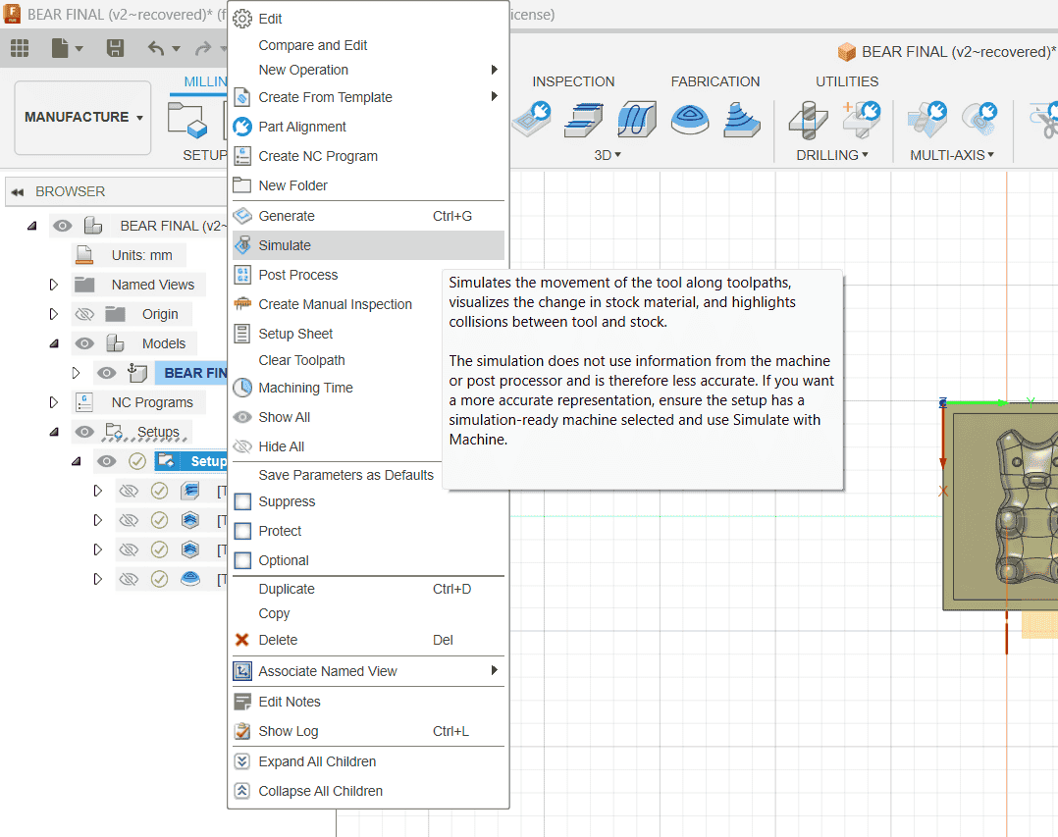
Task: Choose Create Manual Inspection
Action: 338,304
